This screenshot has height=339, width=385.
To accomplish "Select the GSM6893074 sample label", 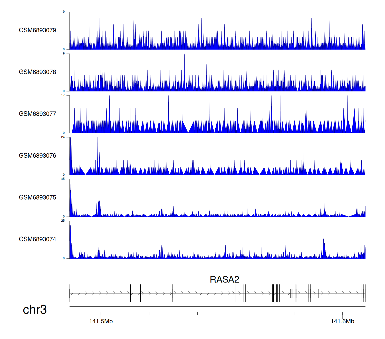I will click(37, 239).
